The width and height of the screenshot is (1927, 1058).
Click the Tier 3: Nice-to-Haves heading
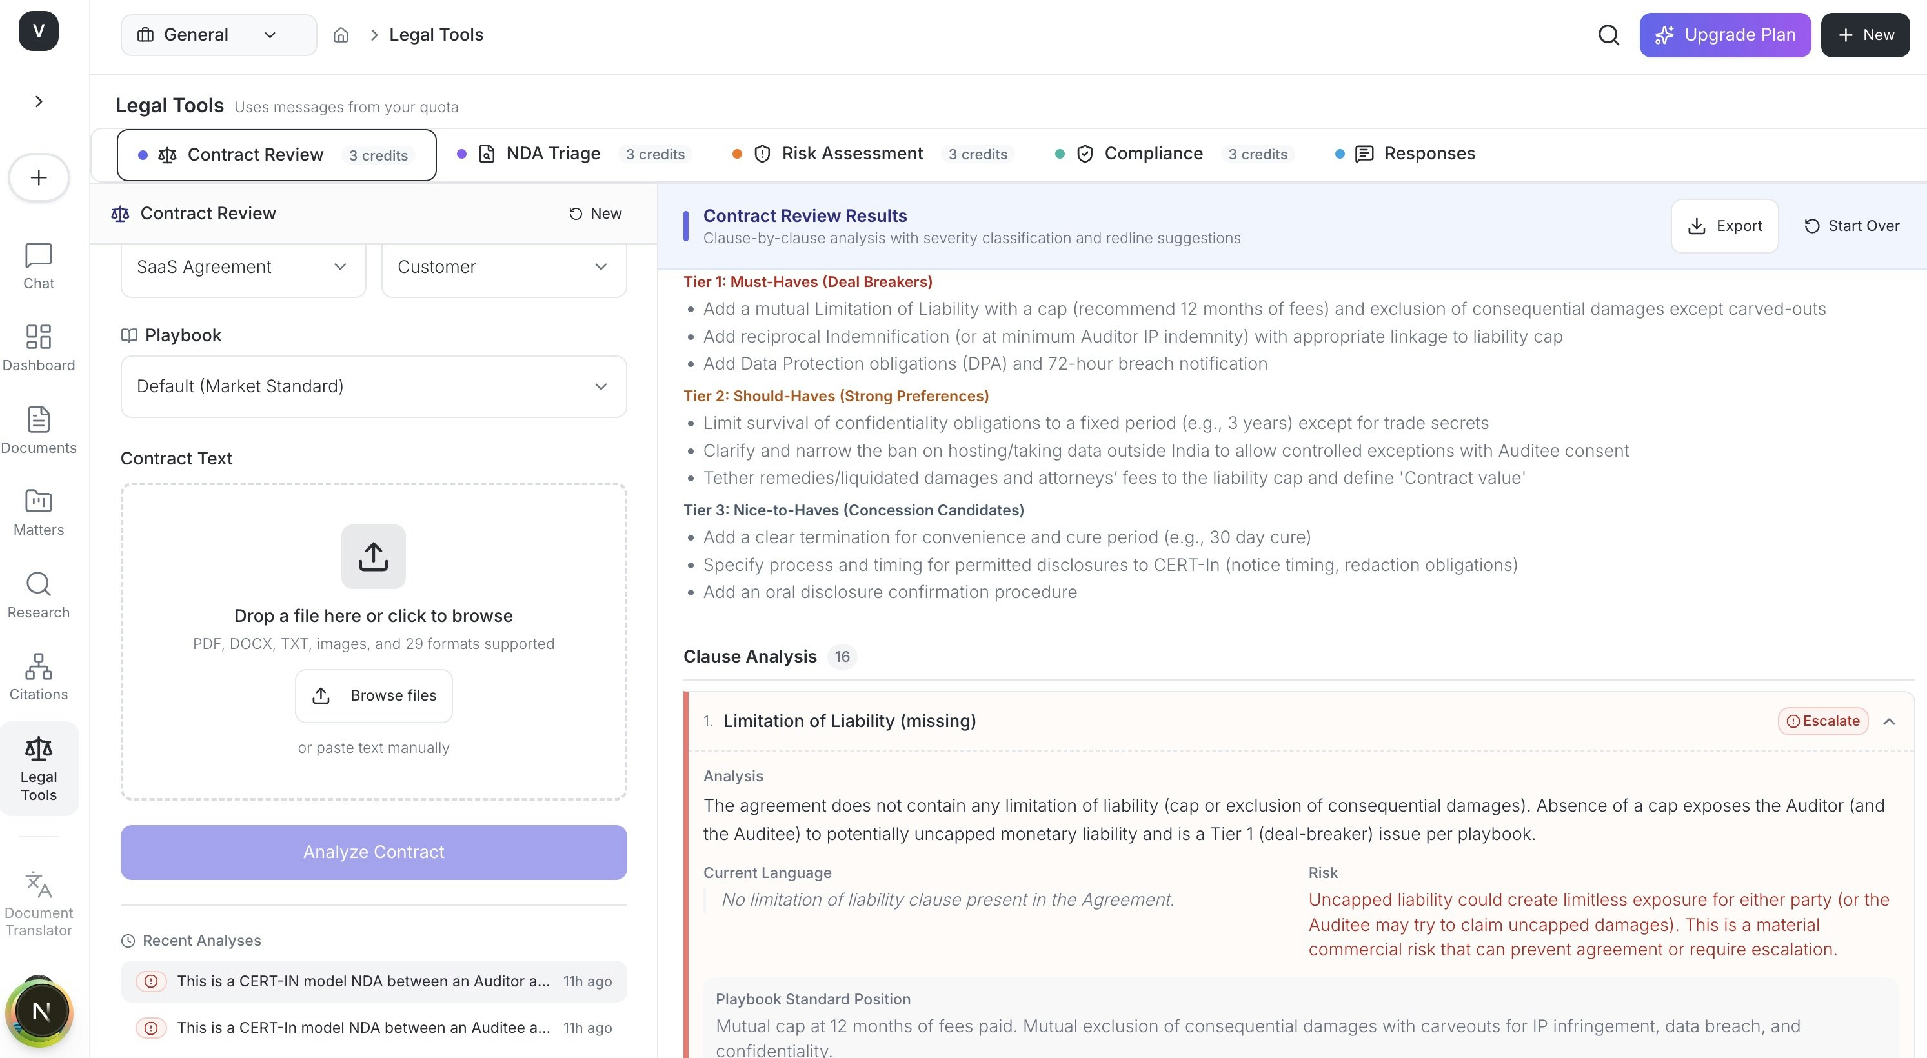coord(854,511)
